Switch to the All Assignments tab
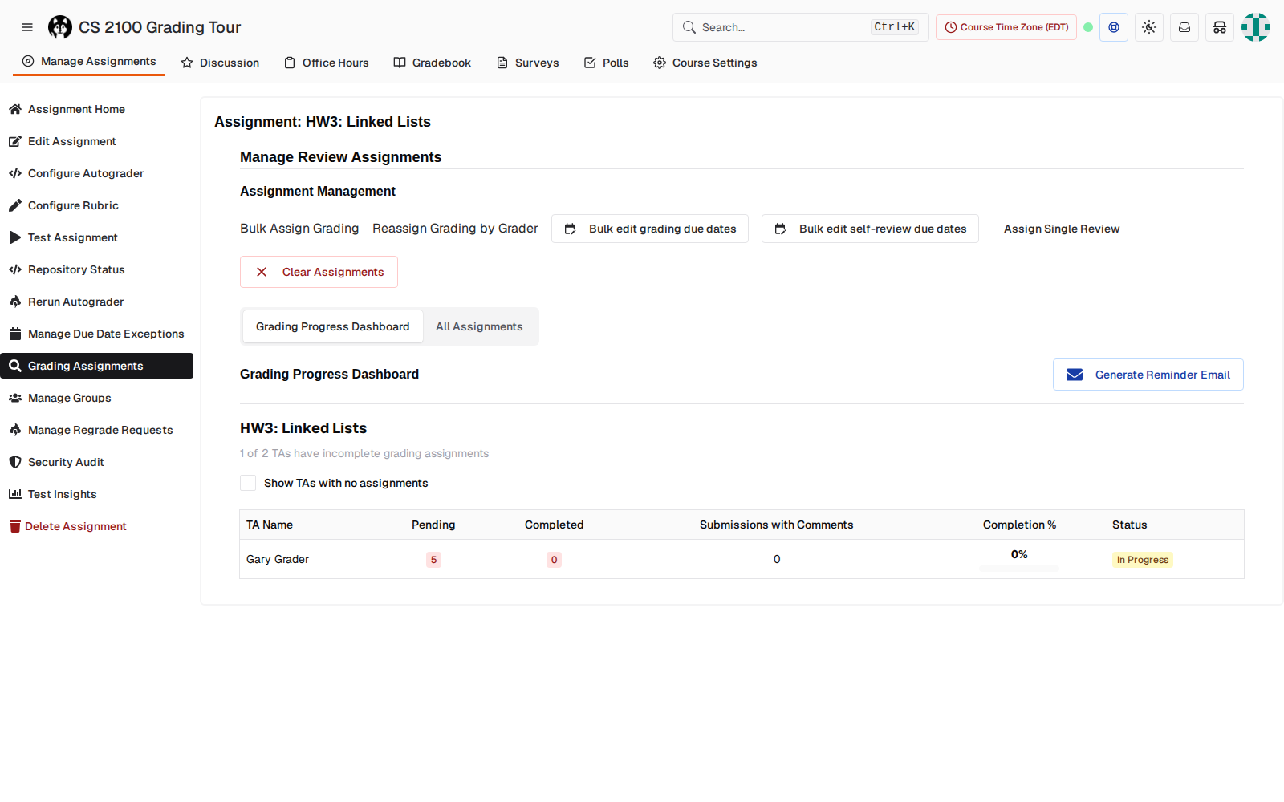Image resolution: width=1284 pixels, height=802 pixels. click(479, 326)
